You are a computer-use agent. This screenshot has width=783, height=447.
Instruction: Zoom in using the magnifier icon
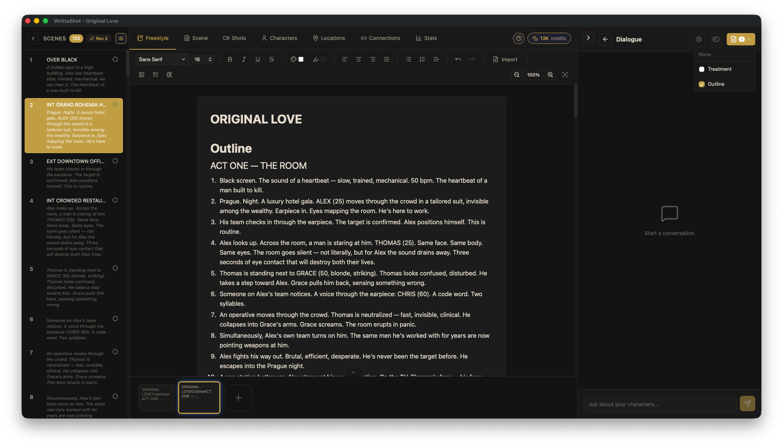click(550, 75)
